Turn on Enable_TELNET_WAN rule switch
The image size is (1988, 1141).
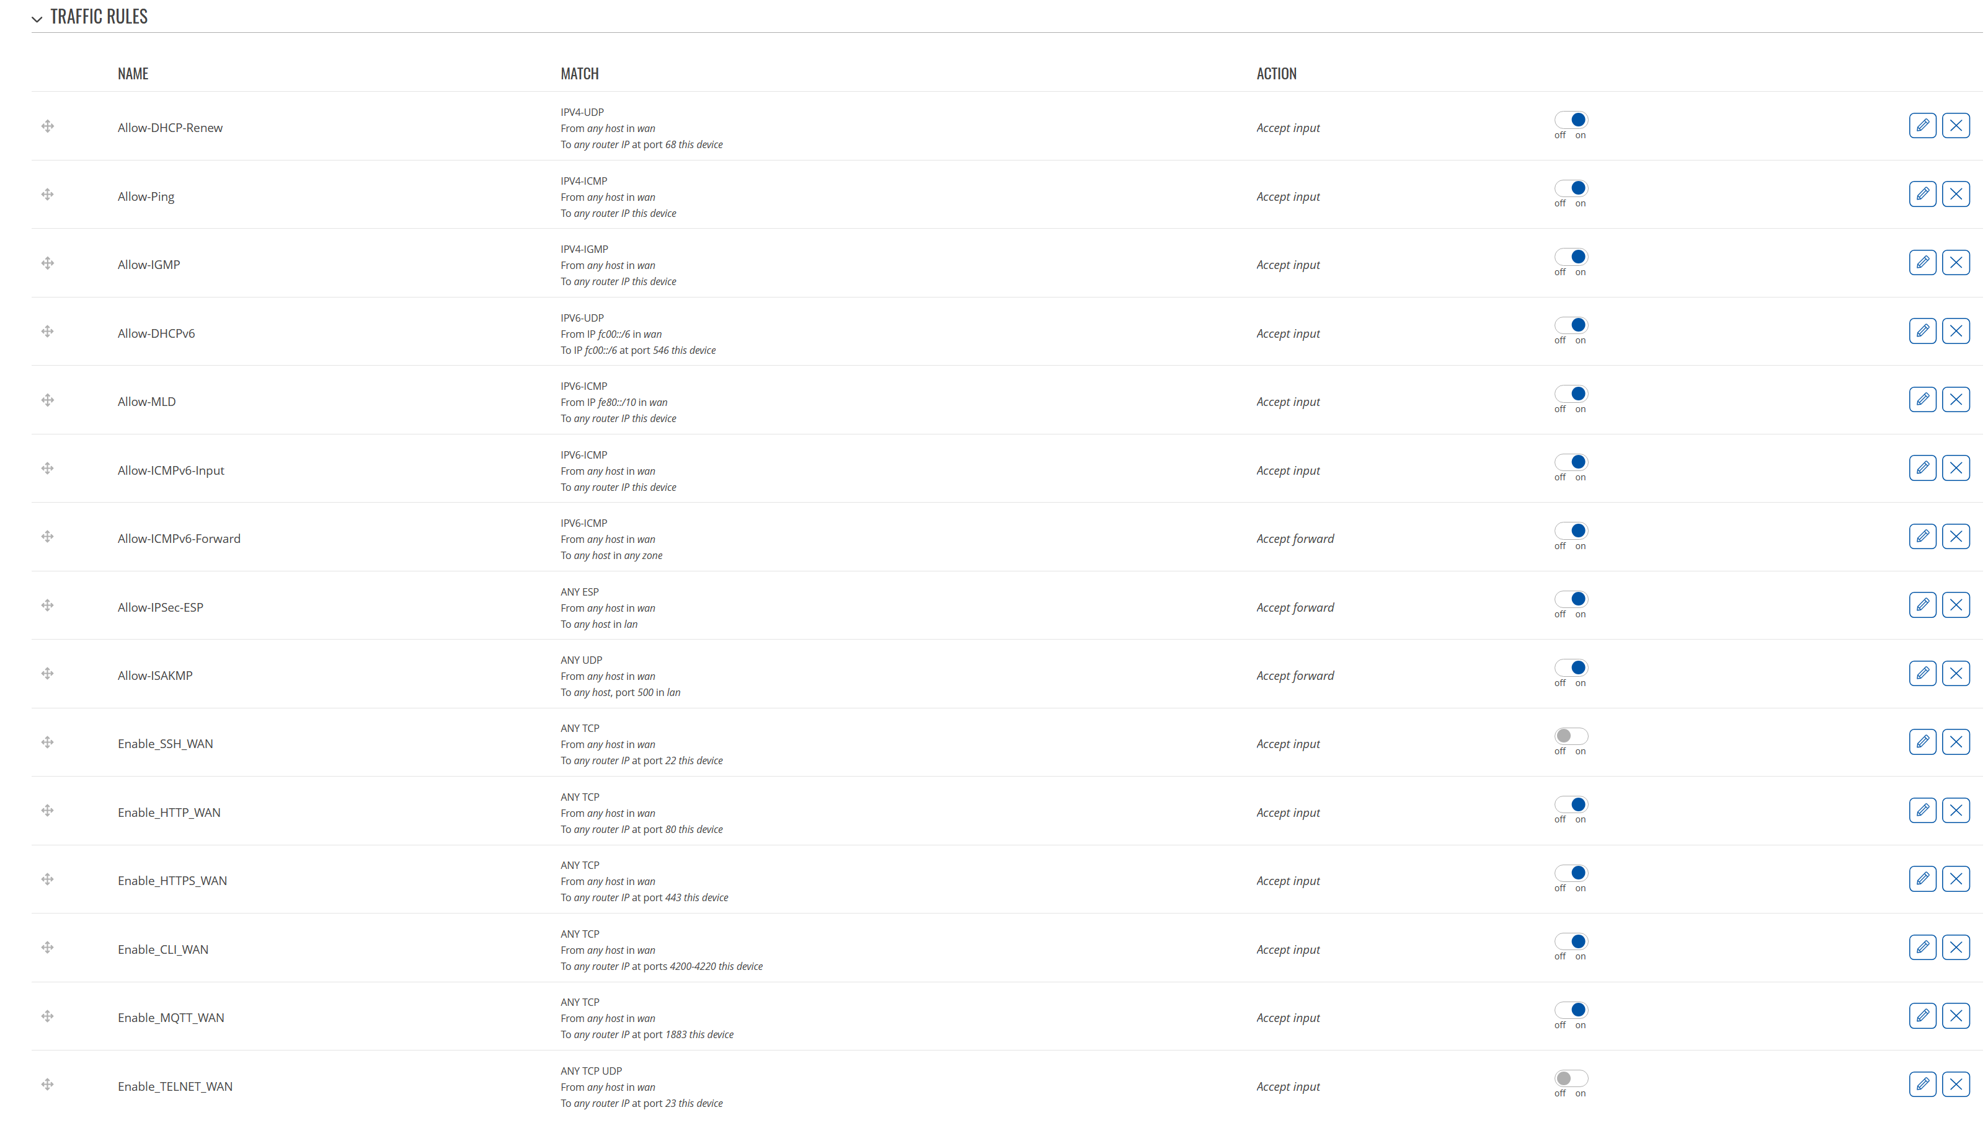tap(1571, 1078)
